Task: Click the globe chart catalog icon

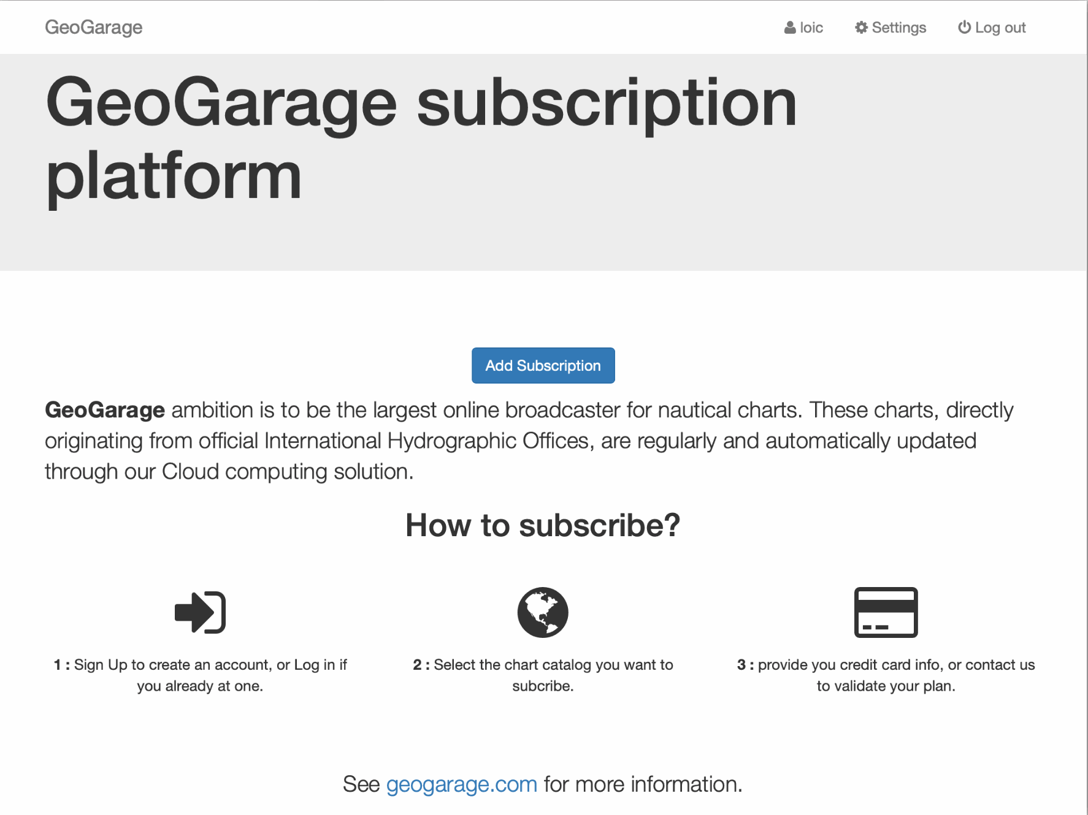Action: click(x=543, y=612)
